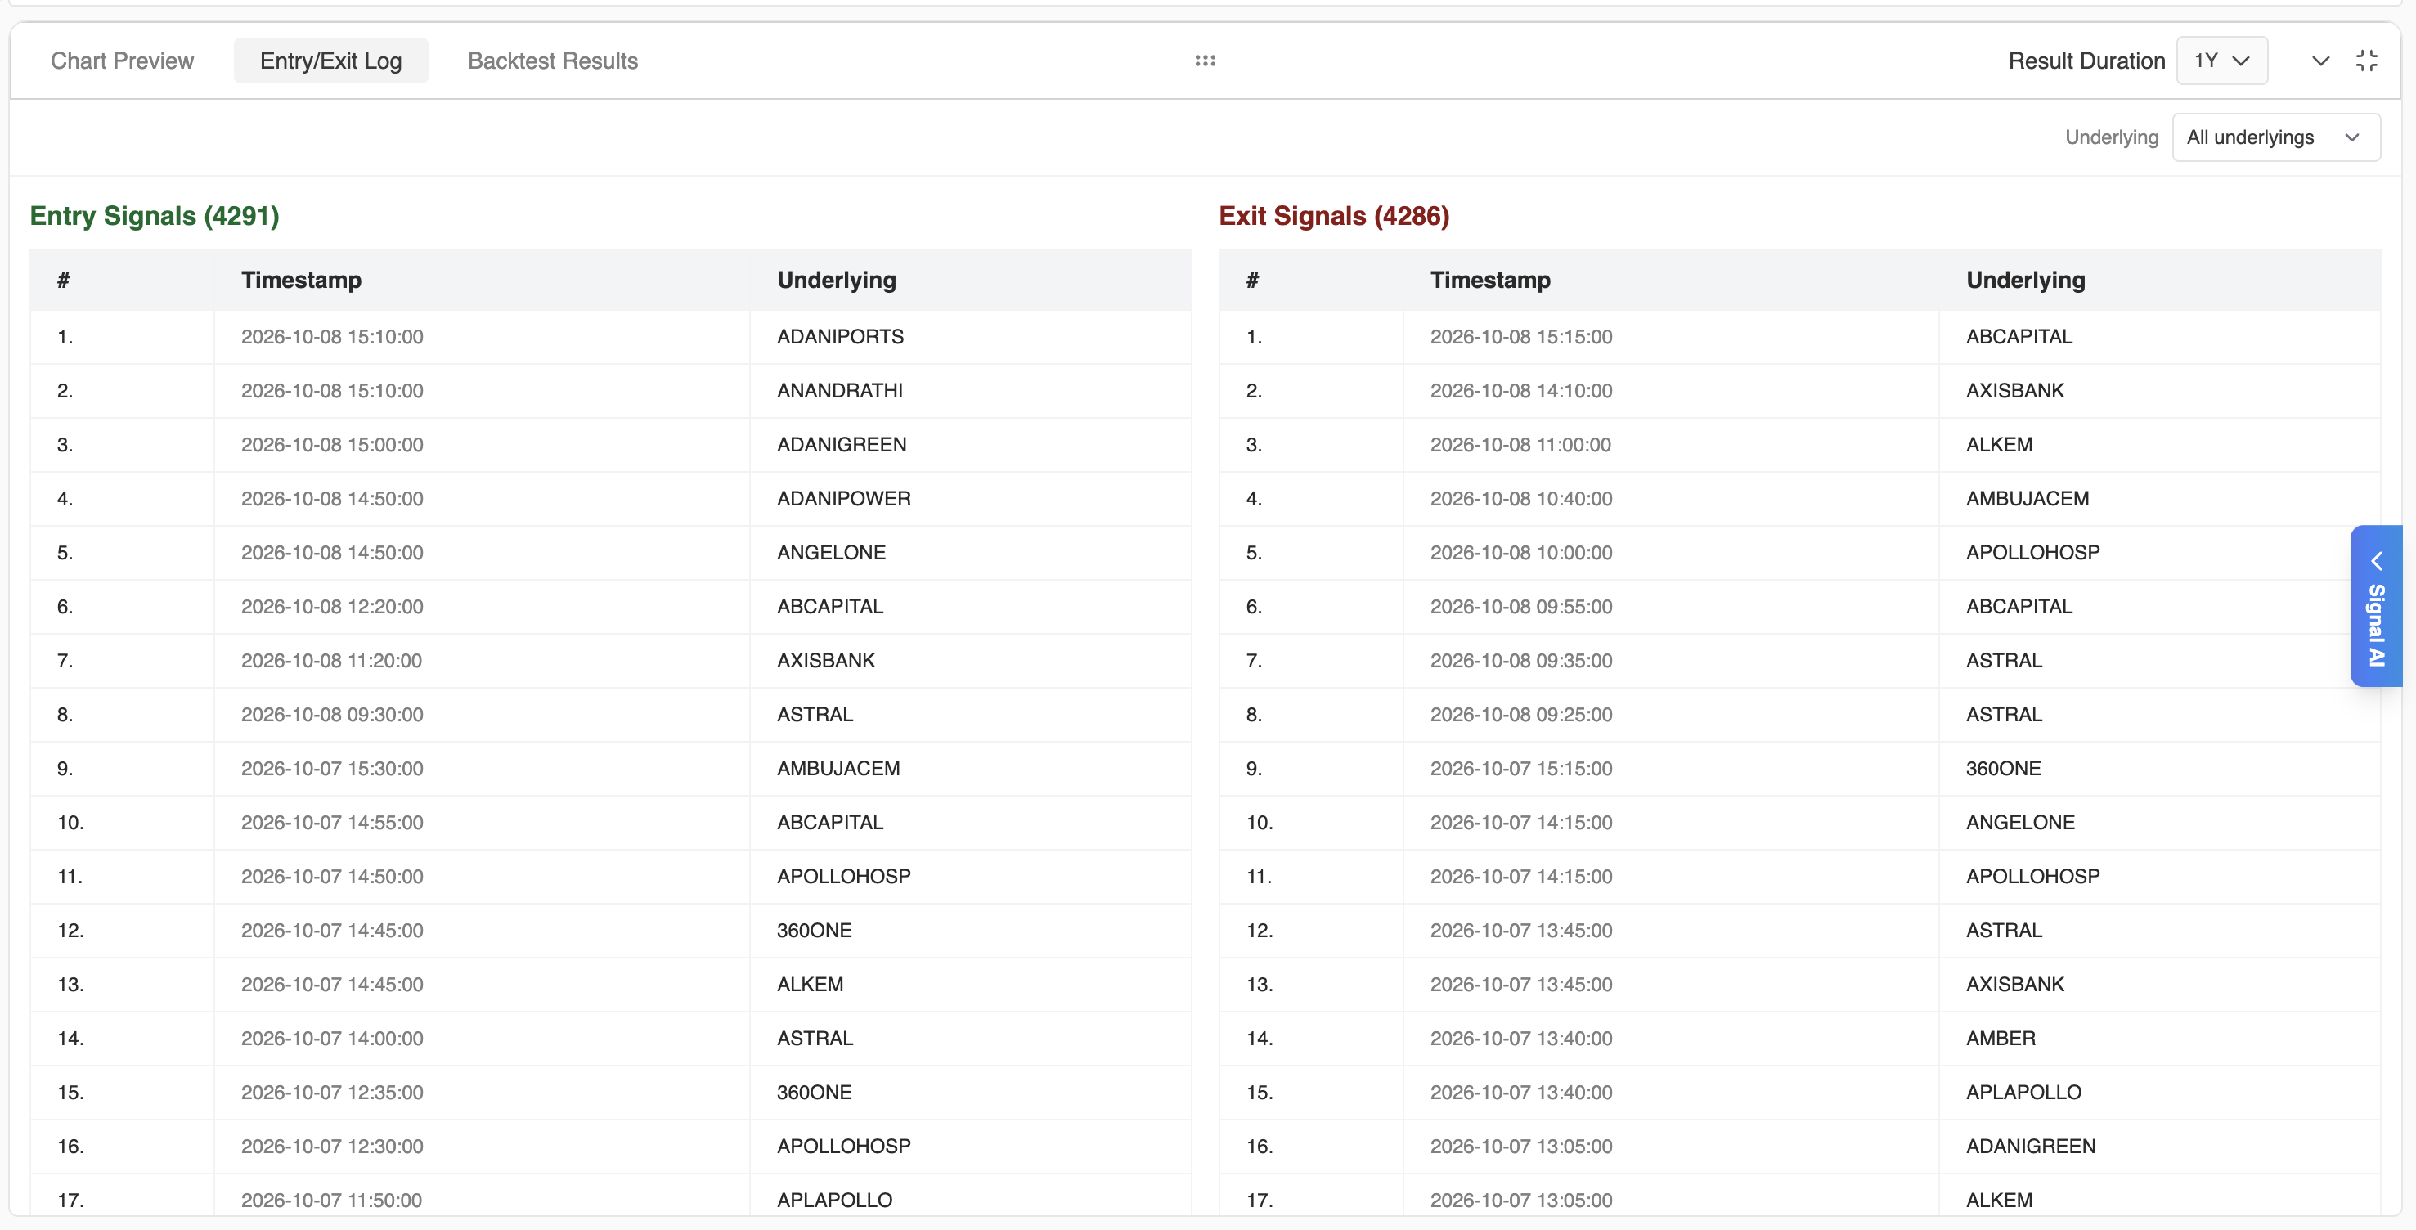Click APOLLOHOSP in exit signals row 11
2416x1230 pixels.
(x=2032, y=877)
